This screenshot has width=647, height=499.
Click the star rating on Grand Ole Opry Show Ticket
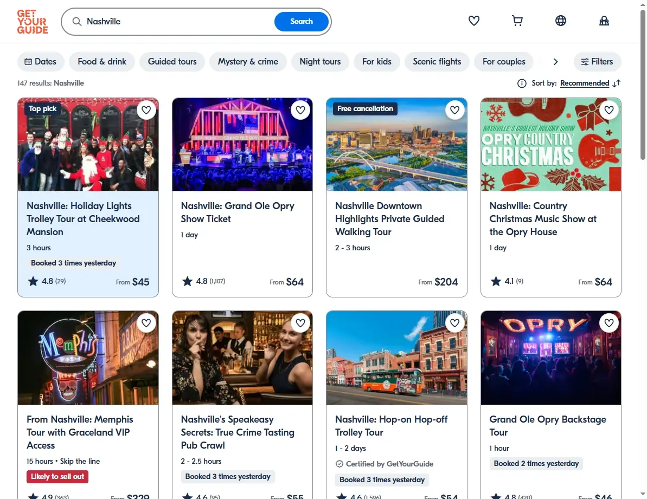[x=203, y=281]
